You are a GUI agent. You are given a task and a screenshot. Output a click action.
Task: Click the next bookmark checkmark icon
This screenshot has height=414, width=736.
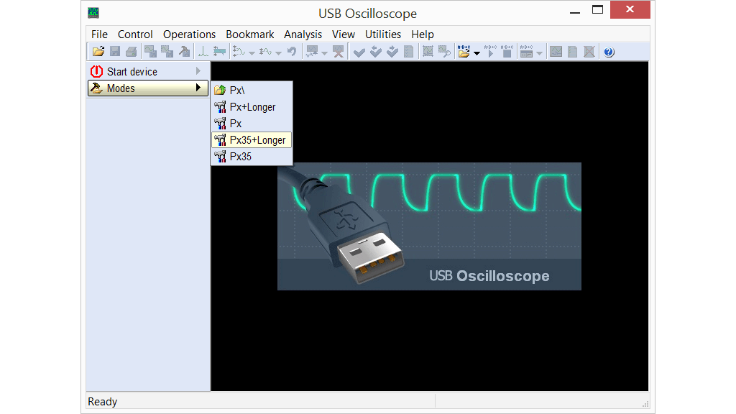point(392,52)
